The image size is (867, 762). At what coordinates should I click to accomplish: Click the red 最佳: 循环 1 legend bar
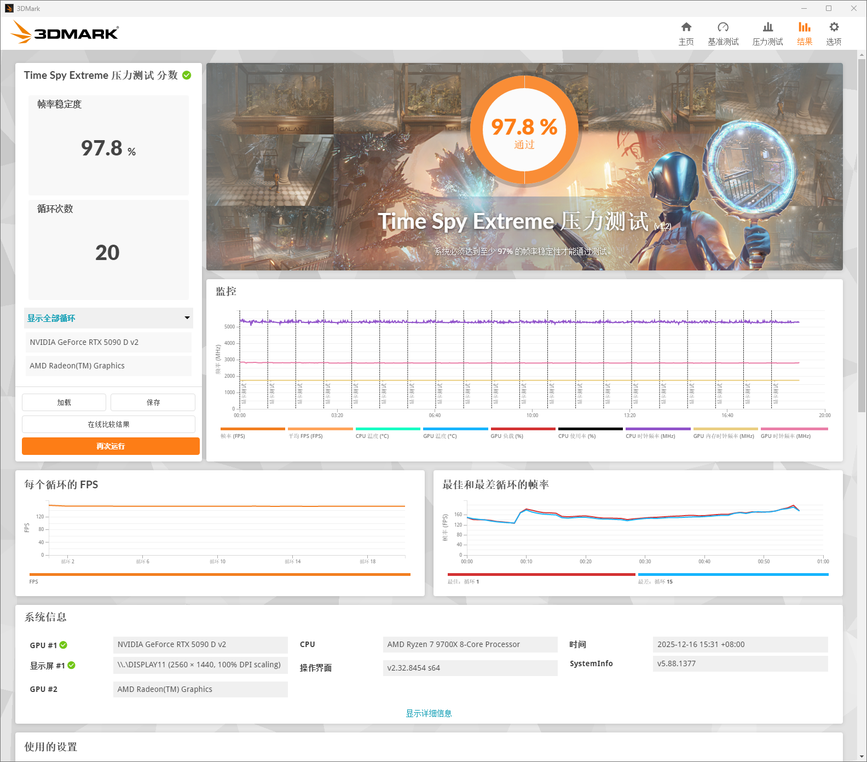[541, 574]
